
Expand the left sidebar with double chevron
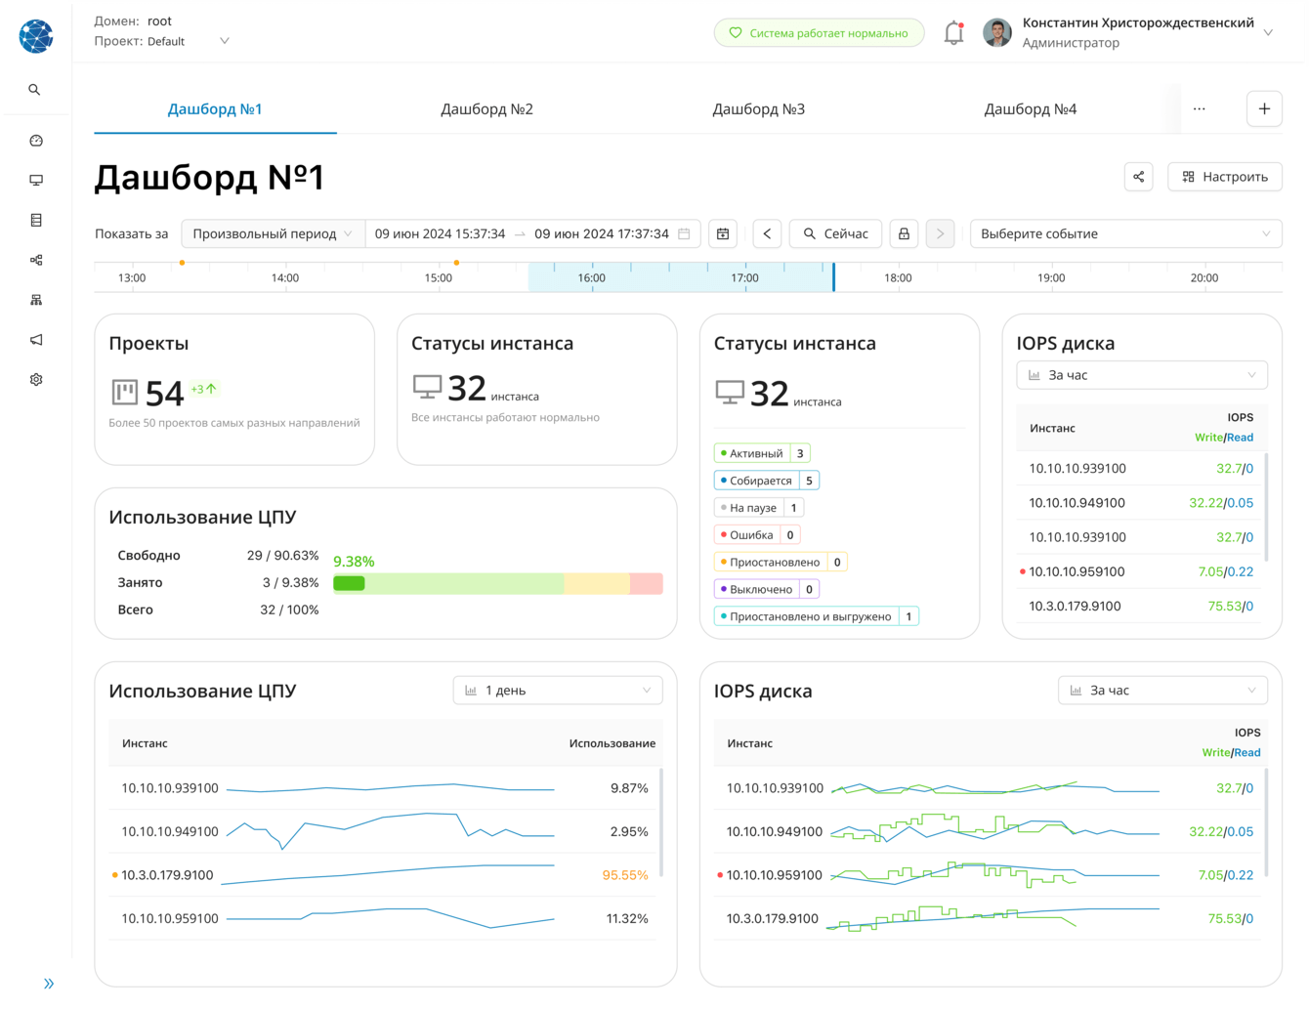point(49,984)
